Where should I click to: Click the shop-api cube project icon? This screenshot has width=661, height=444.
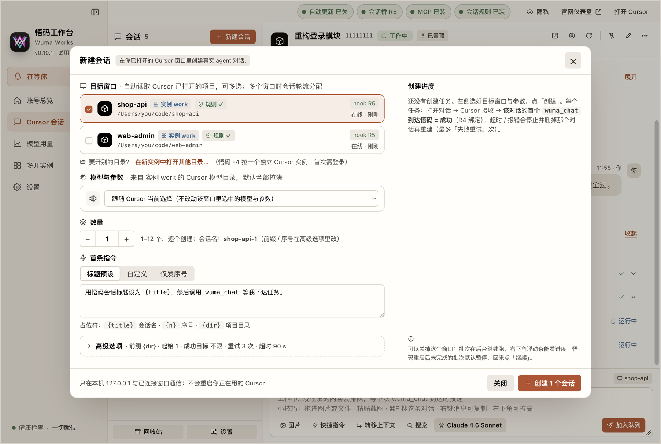[105, 109]
